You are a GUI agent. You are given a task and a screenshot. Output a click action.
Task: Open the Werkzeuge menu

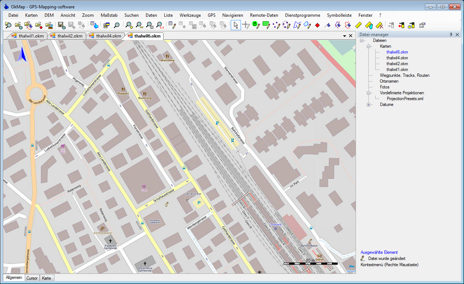tap(190, 15)
